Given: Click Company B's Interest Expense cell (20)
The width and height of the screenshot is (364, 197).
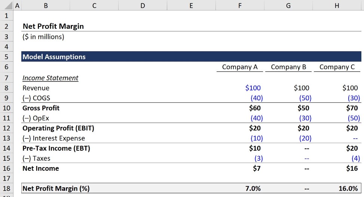Looking at the screenshot, I should pyautogui.click(x=305, y=138).
